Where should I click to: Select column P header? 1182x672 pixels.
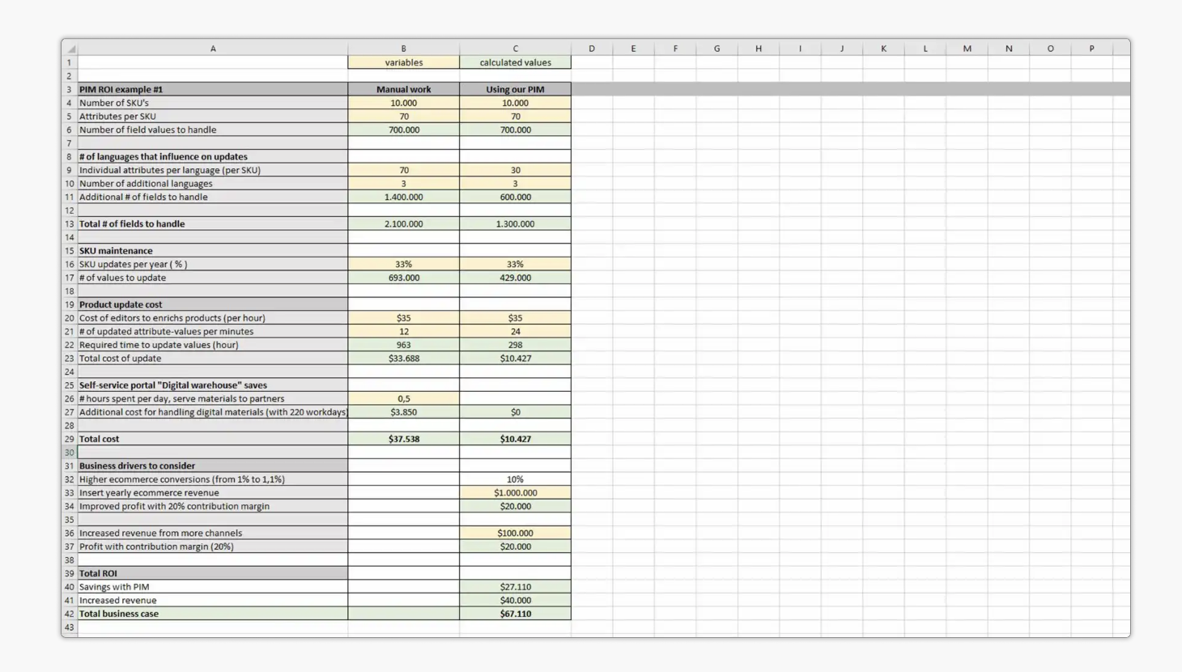coord(1091,49)
